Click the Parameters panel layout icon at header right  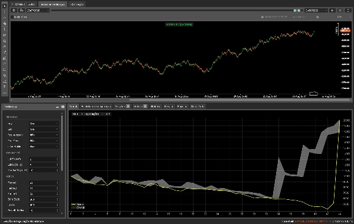tap(63, 107)
